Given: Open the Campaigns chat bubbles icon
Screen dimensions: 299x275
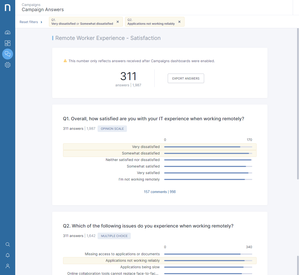Looking at the screenshot, I should pos(8,54).
